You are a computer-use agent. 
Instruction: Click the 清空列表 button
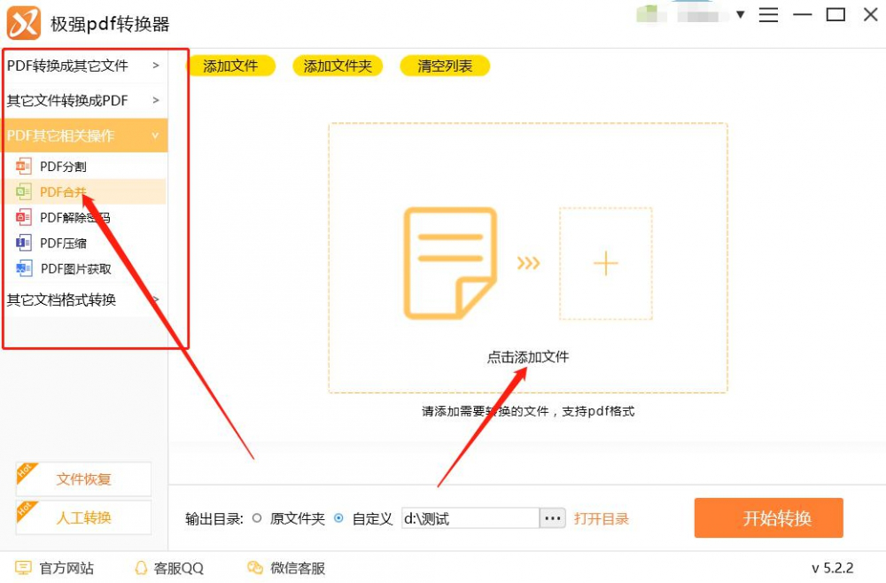[445, 66]
